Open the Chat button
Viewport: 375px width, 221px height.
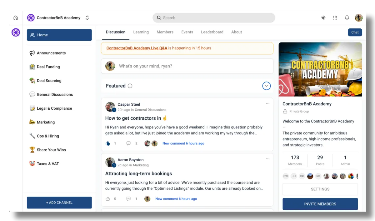(355, 32)
